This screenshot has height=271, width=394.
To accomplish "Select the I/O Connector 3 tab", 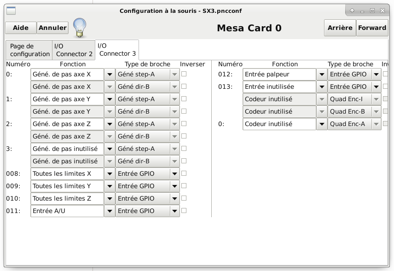I will pos(117,50).
